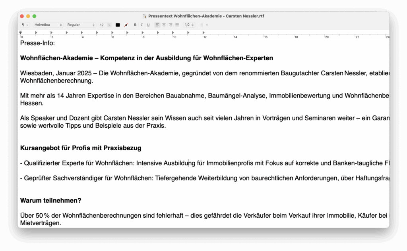Screen dimensions: 407x251
Task: Click the document proxy icon in titlebar
Action: 144,16
